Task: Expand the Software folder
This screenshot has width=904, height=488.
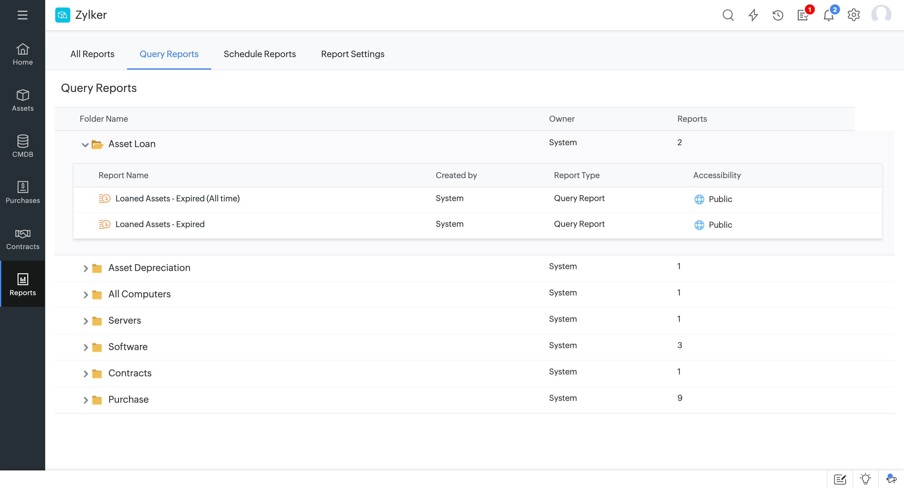Action: [x=85, y=347]
